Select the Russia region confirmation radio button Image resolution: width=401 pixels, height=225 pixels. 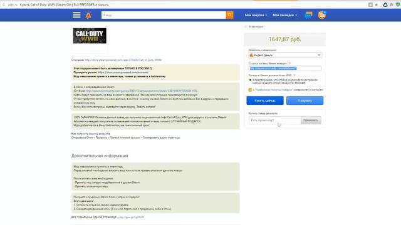pyautogui.click(x=250, y=80)
